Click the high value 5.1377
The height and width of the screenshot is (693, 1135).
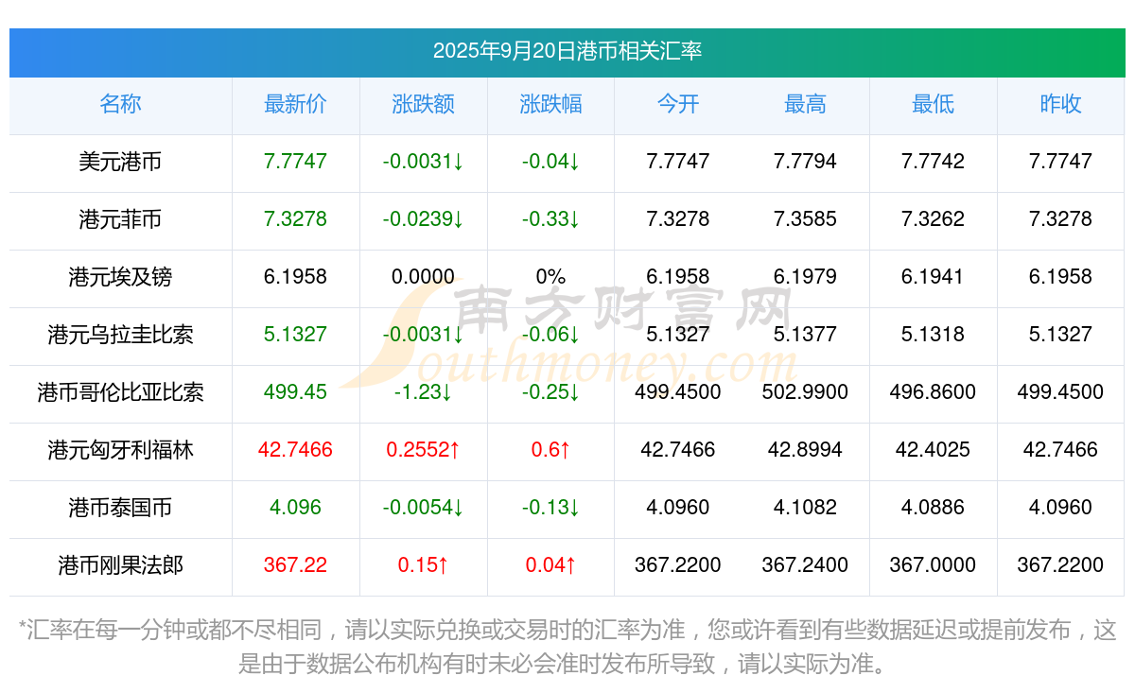[x=806, y=335]
